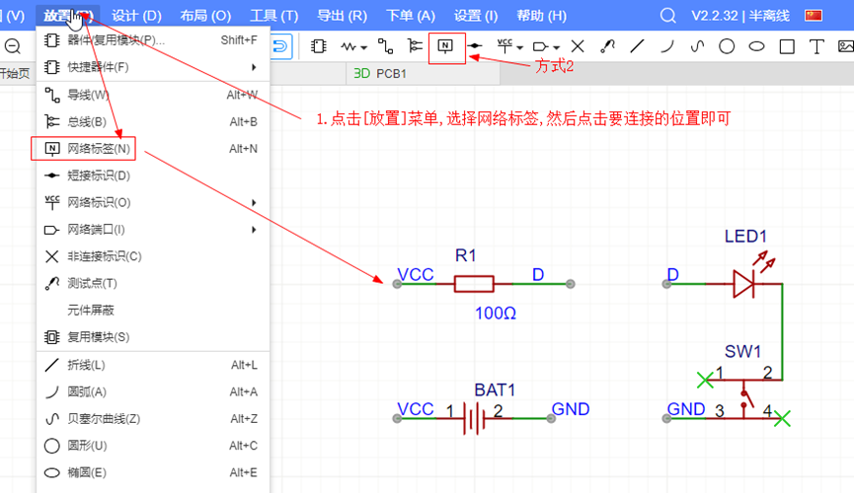Viewport: 854px width, 493px height.
Task: Click the GND net label beside BAT1
Action: (x=571, y=409)
